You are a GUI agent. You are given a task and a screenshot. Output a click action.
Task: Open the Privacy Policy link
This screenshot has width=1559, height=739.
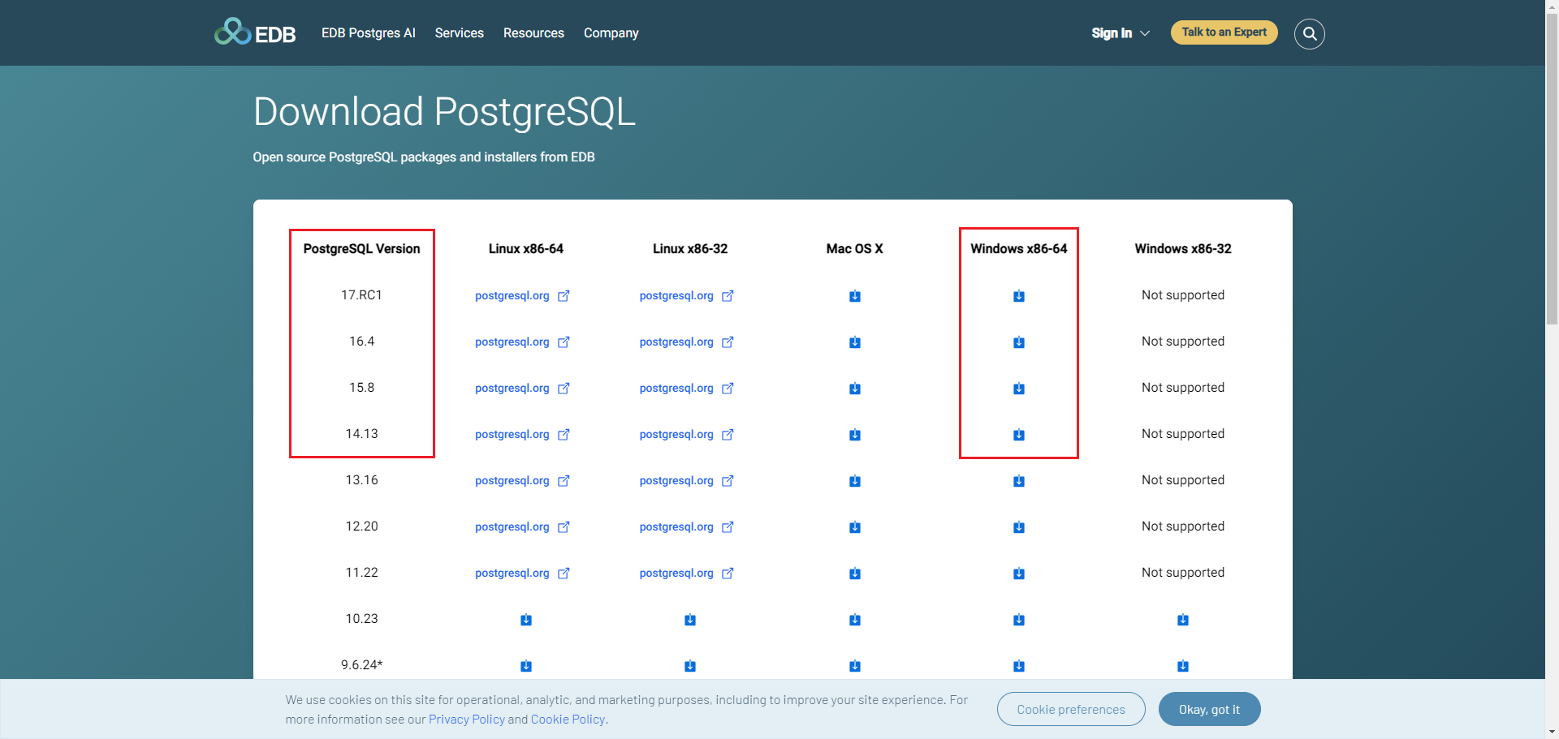tap(467, 720)
